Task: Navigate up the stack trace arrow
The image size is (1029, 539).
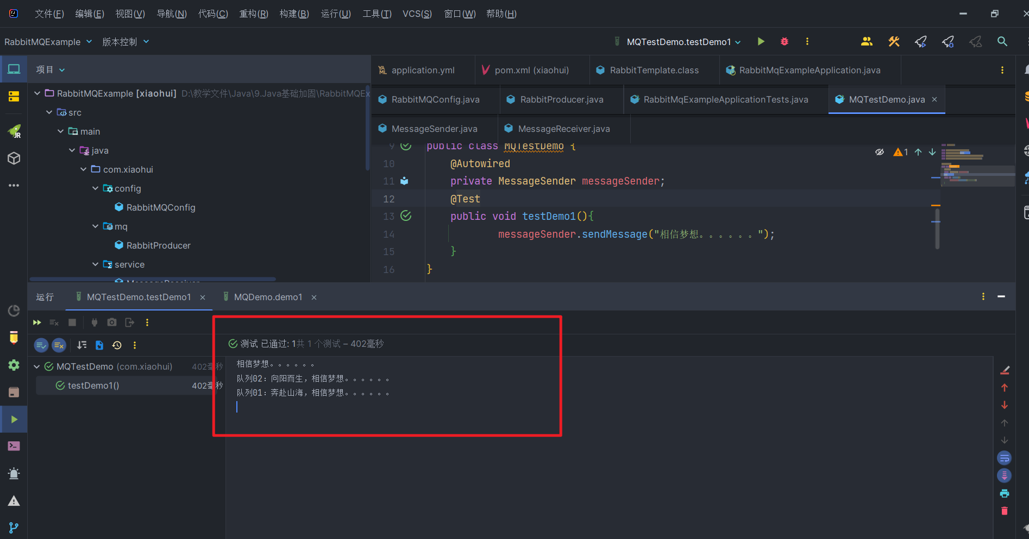Action: pyautogui.click(x=1005, y=388)
